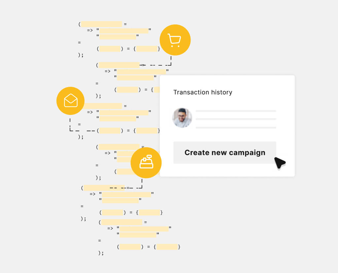Click the bottom gray placeholder line beside avatar
Image resolution: width=338 pixels, height=273 pixels.
(x=236, y=127)
